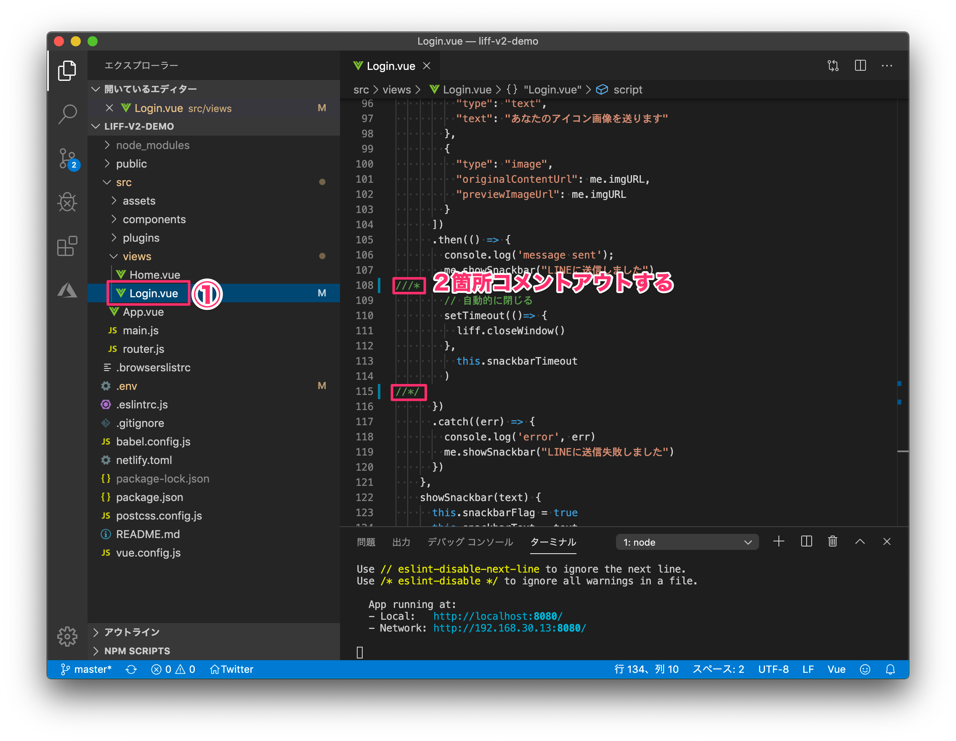Kill terminal with trash icon

[x=833, y=541]
